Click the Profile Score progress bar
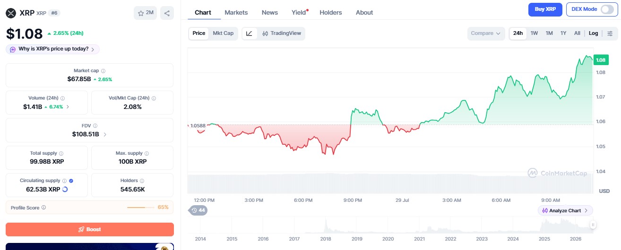Image resolution: width=621 pixels, height=250 pixels. click(141, 208)
